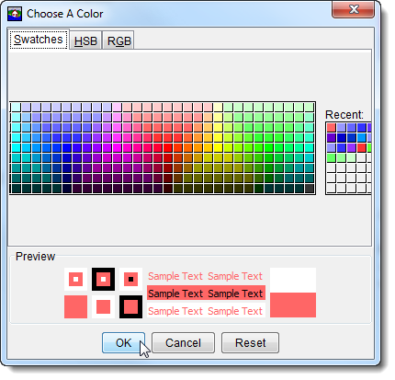
Task: Switch to the HSB tab
Action: [x=85, y=40]
